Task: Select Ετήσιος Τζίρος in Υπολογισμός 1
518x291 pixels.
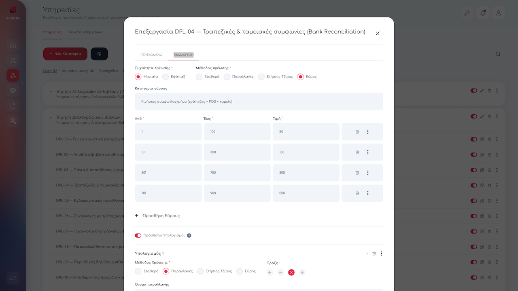Action: click(200, 271)
